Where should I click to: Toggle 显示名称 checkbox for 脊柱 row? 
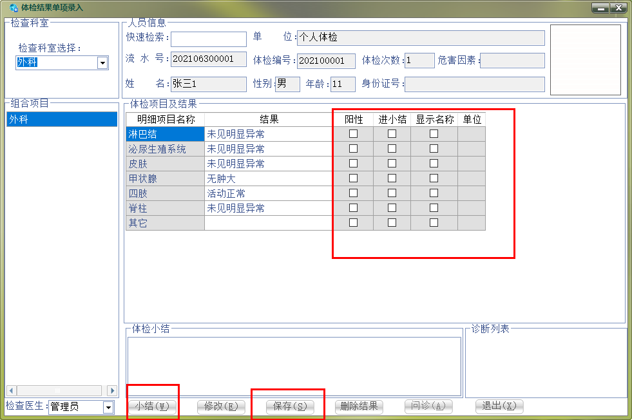pyautogui.click(x=434, y=207)
